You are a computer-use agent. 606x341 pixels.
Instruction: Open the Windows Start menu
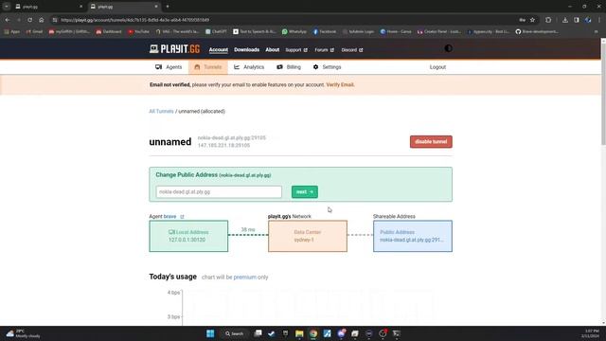tap(210, 333)
